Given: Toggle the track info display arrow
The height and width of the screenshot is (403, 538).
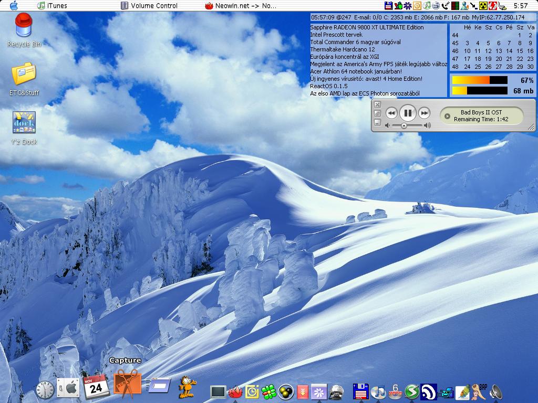Looking at the screenshot, I should point(447,116).
